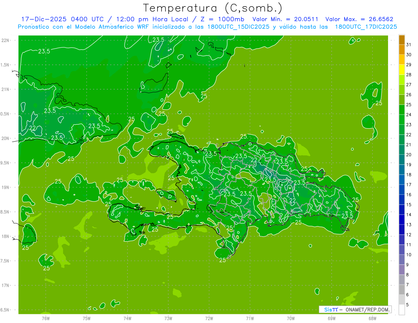Pick the blue swatch between 17 and 18

click(402, 180)
